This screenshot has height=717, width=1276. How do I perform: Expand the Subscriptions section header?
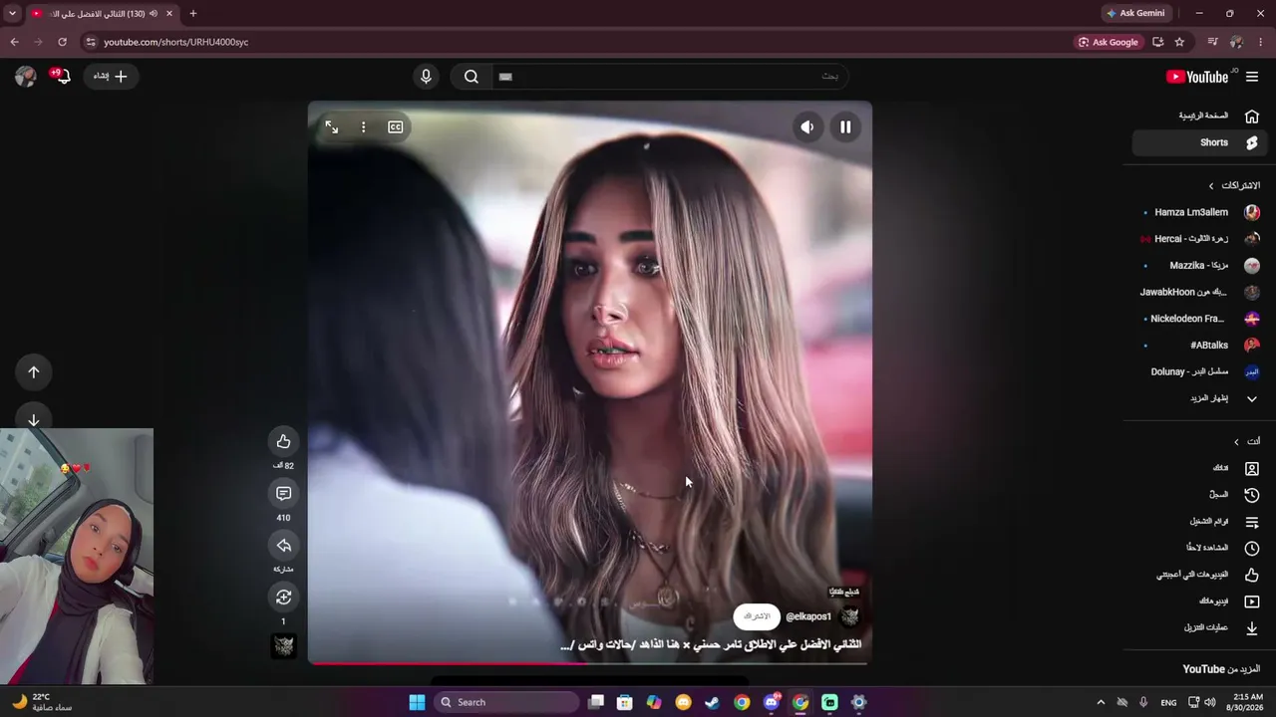coord(1233,185)
